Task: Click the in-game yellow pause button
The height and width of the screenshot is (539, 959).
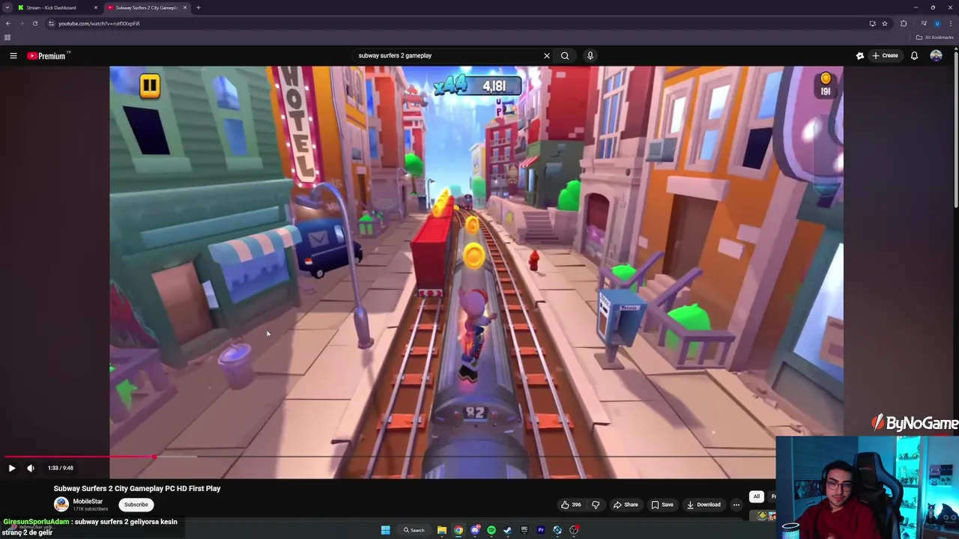Action: (150, 85)
